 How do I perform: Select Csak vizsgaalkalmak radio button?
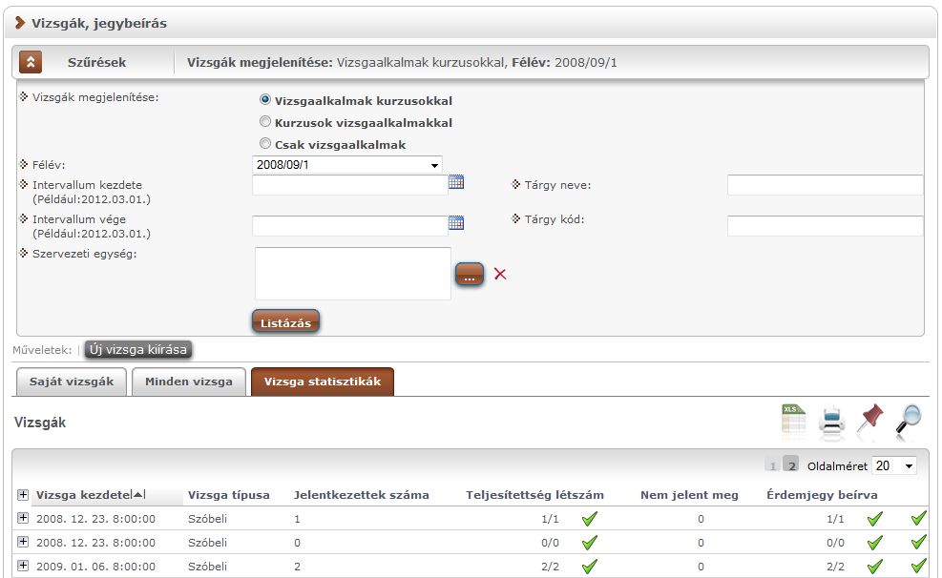265,143
